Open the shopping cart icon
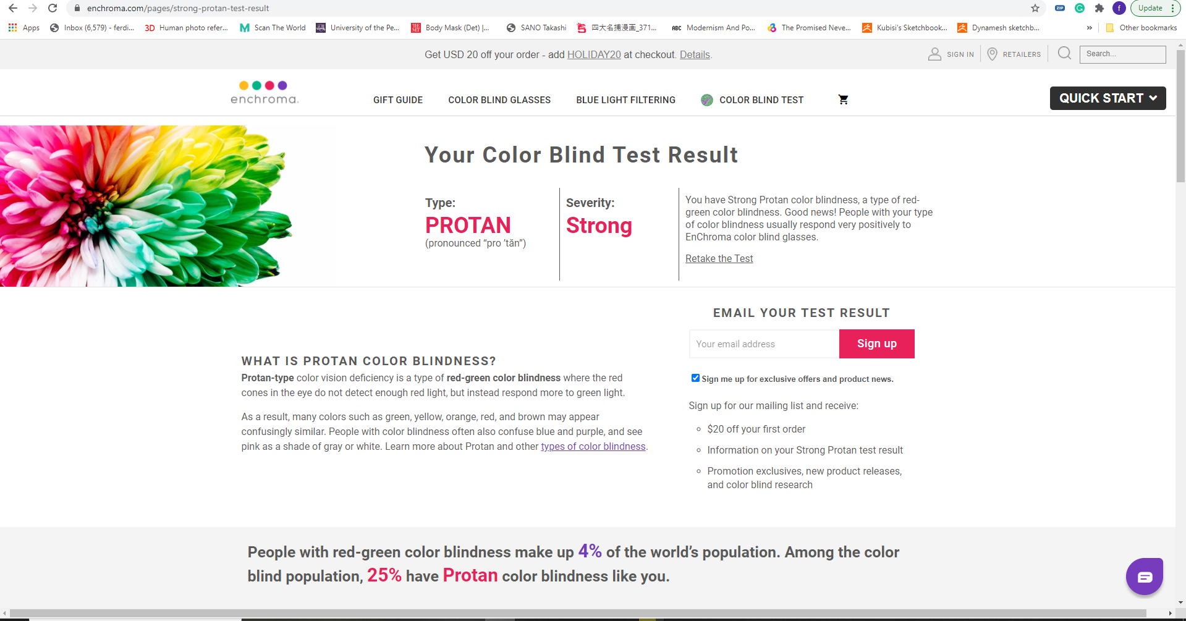Viewport: 1186px width, 621px height. (x=843, y=99)
